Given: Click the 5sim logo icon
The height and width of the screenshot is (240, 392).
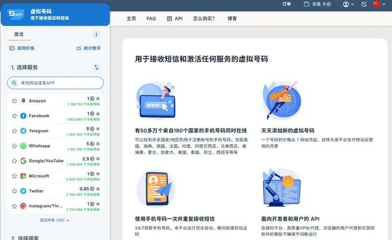Looking at the screenshot, I should click(x=16, y=14).
